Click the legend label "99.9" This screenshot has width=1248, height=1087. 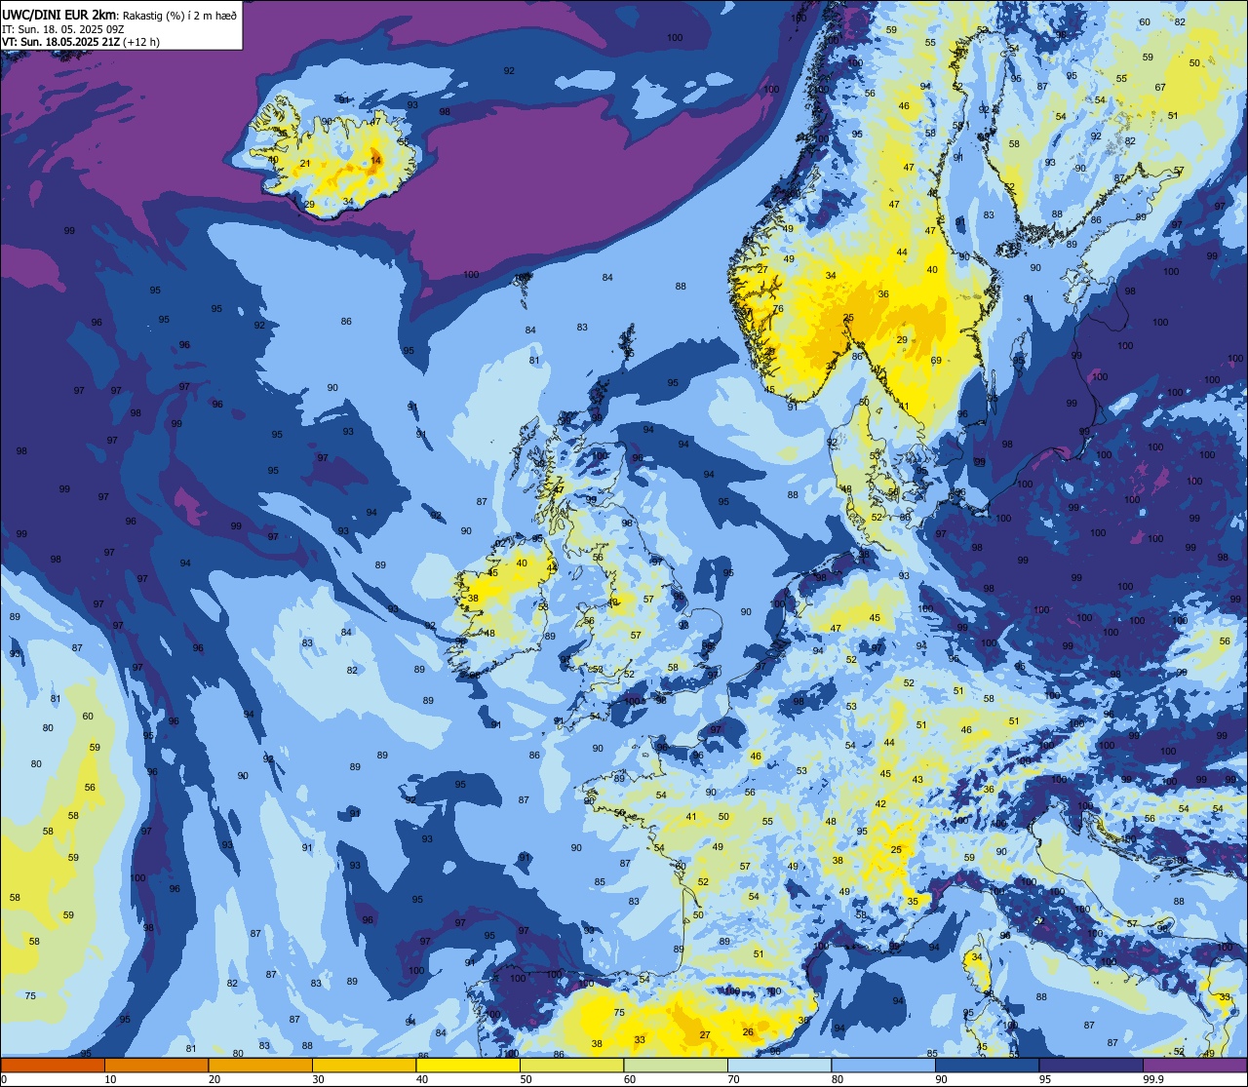point(1154,1079)
